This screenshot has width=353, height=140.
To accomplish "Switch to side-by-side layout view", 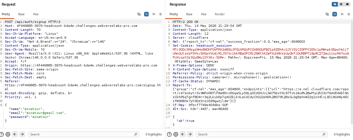I will click(335, 4).
